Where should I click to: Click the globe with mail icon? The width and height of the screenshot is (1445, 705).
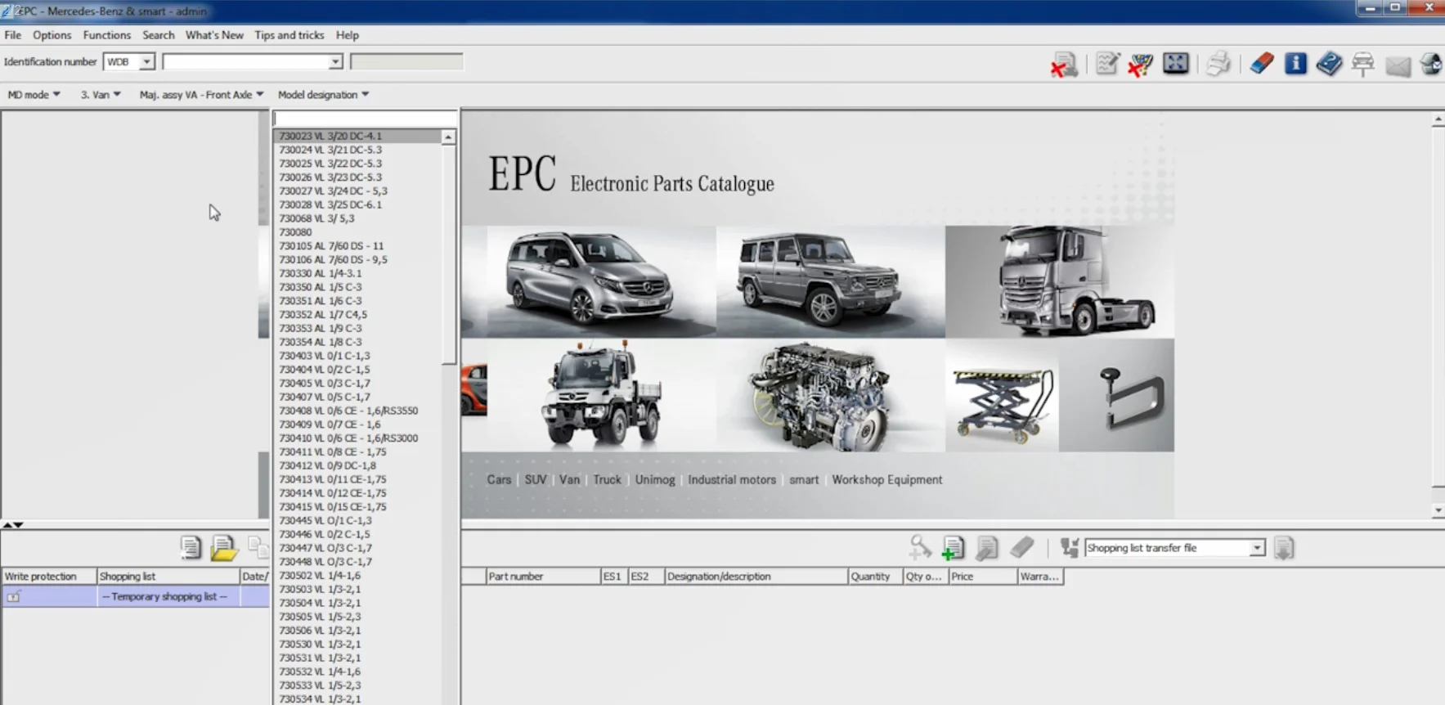coord(1431,64)
